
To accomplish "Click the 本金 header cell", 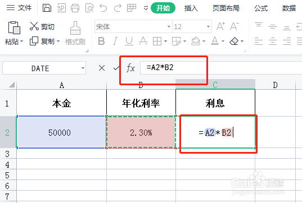I will (x=62, y=103).
